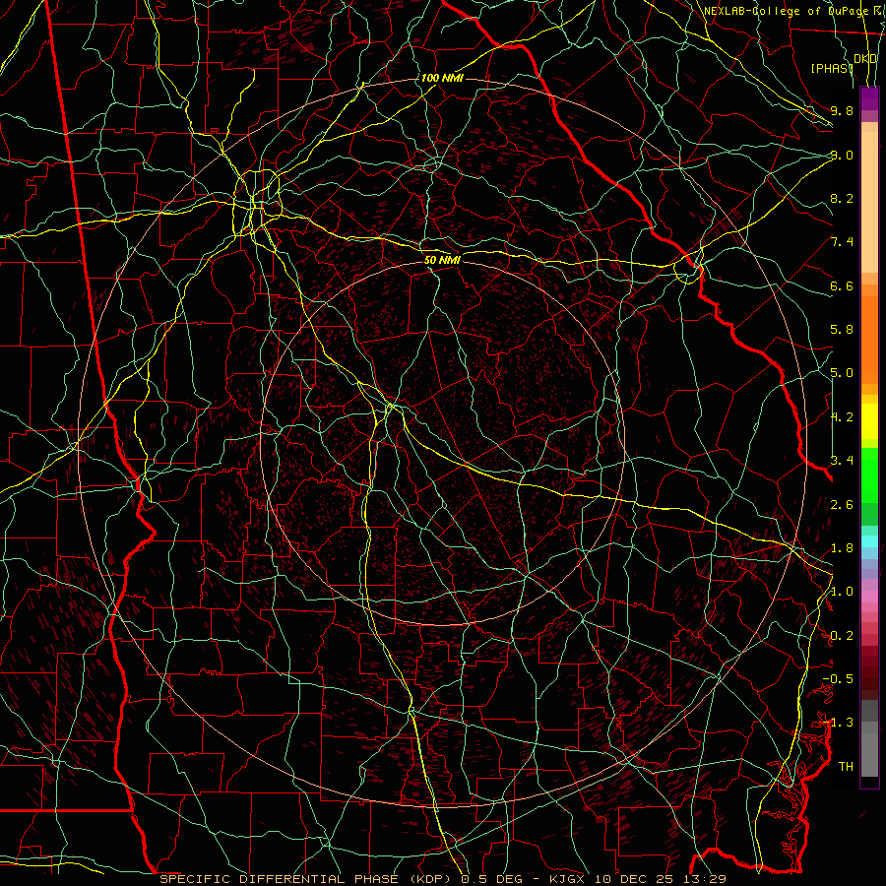Click the 3.4 value on color scale
Image resolution: width=886 pixels, height=886 pixels.
pos(842,461)
